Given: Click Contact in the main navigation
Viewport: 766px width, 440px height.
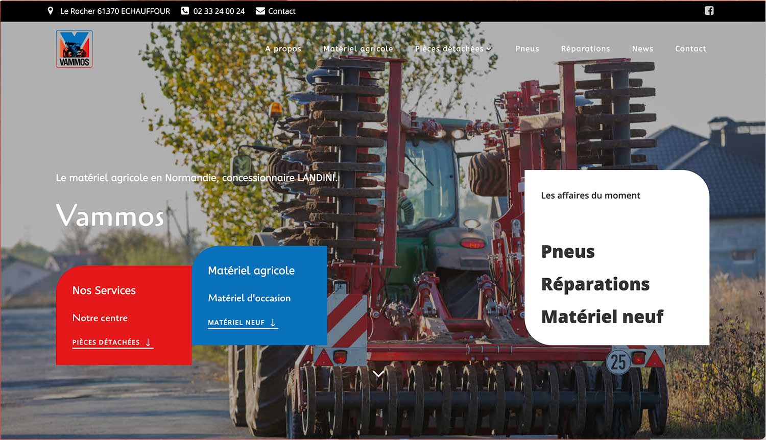Looking at the screenshot, I should click(x=690, y=48).
